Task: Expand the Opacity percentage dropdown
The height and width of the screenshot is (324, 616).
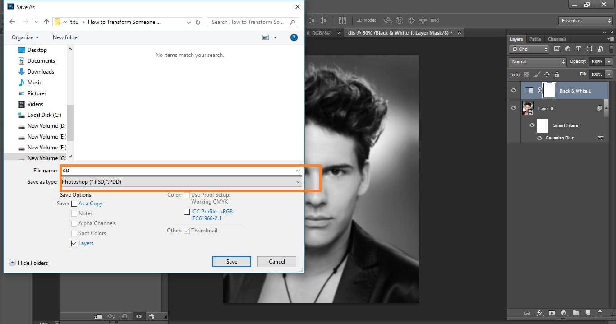Action: coord(609,61)
